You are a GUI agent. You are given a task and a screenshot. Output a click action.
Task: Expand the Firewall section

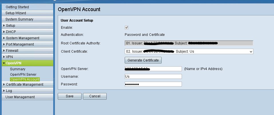27,51
